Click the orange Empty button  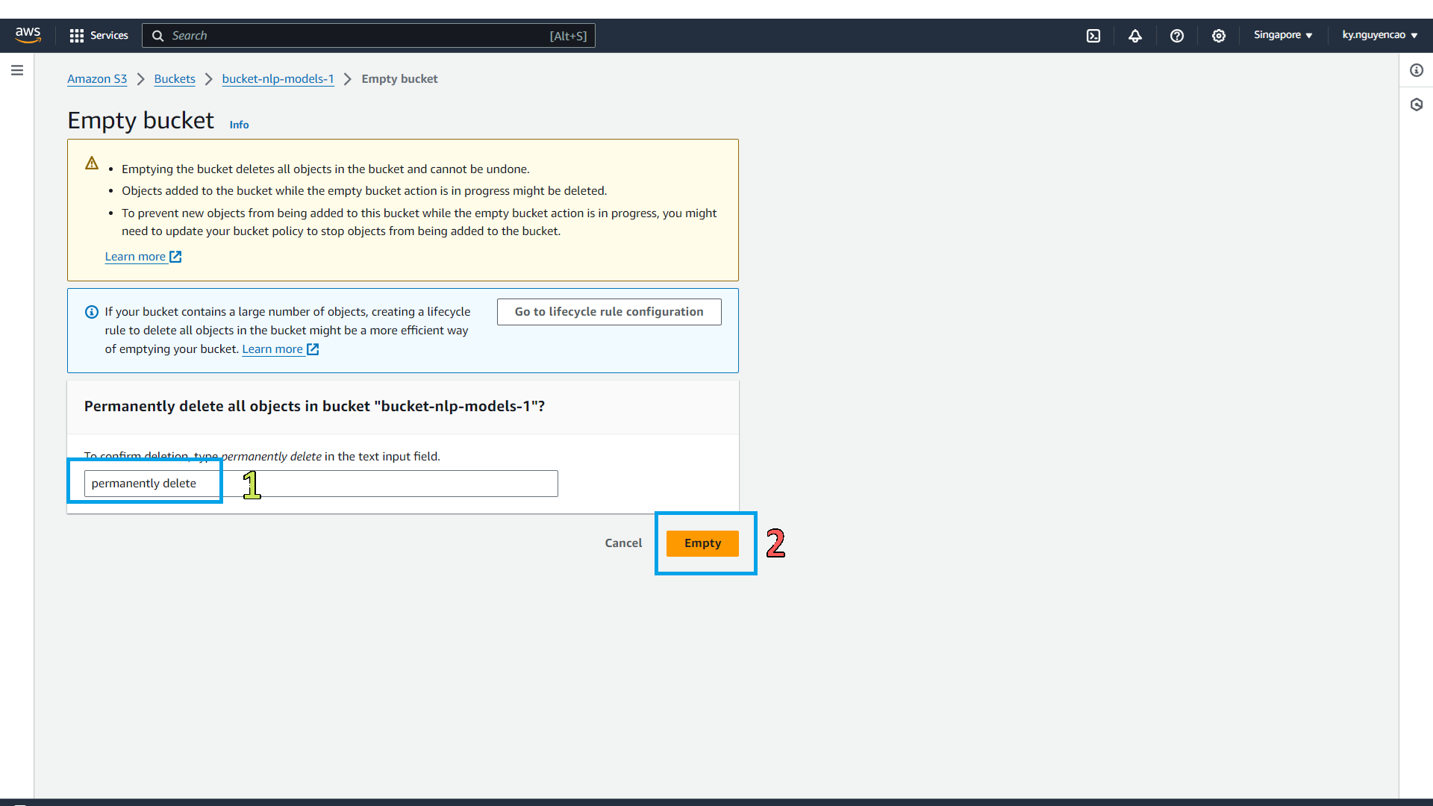tap(702, 543)
